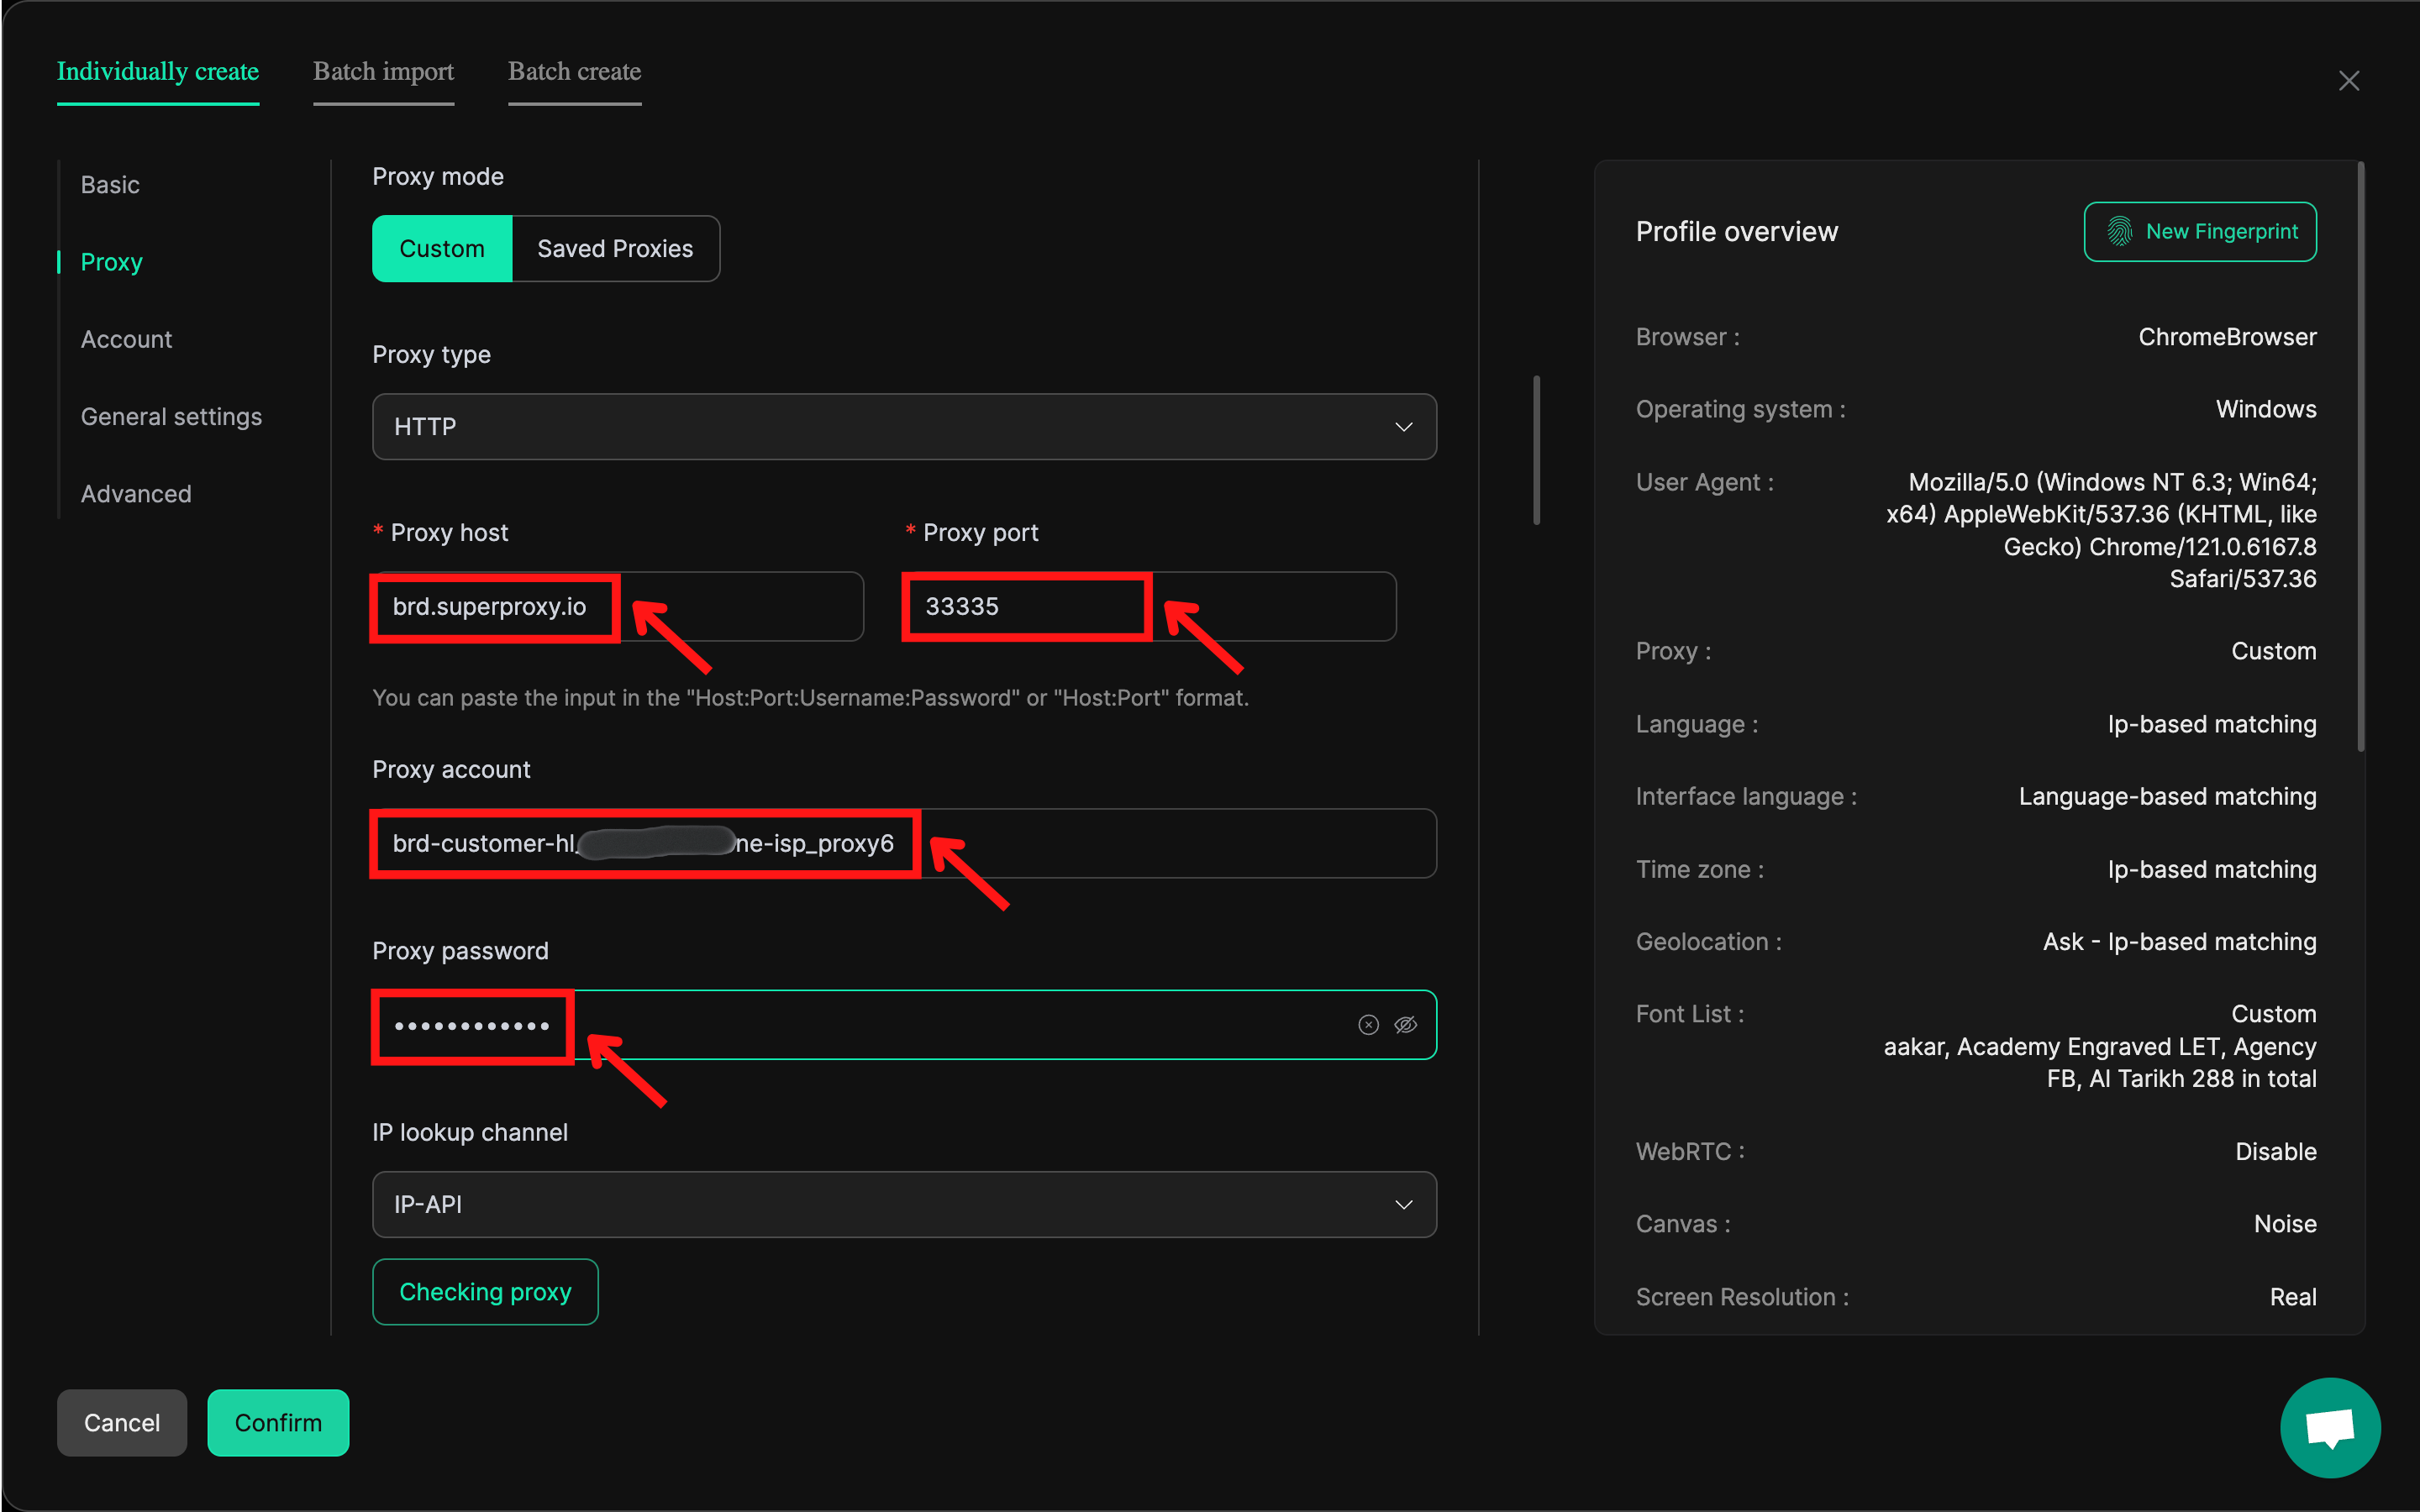Switch to Saved Proxies mode
Image resolution: width=2420 pixels, height=1512 pixels.
click(x=614, y=249)
